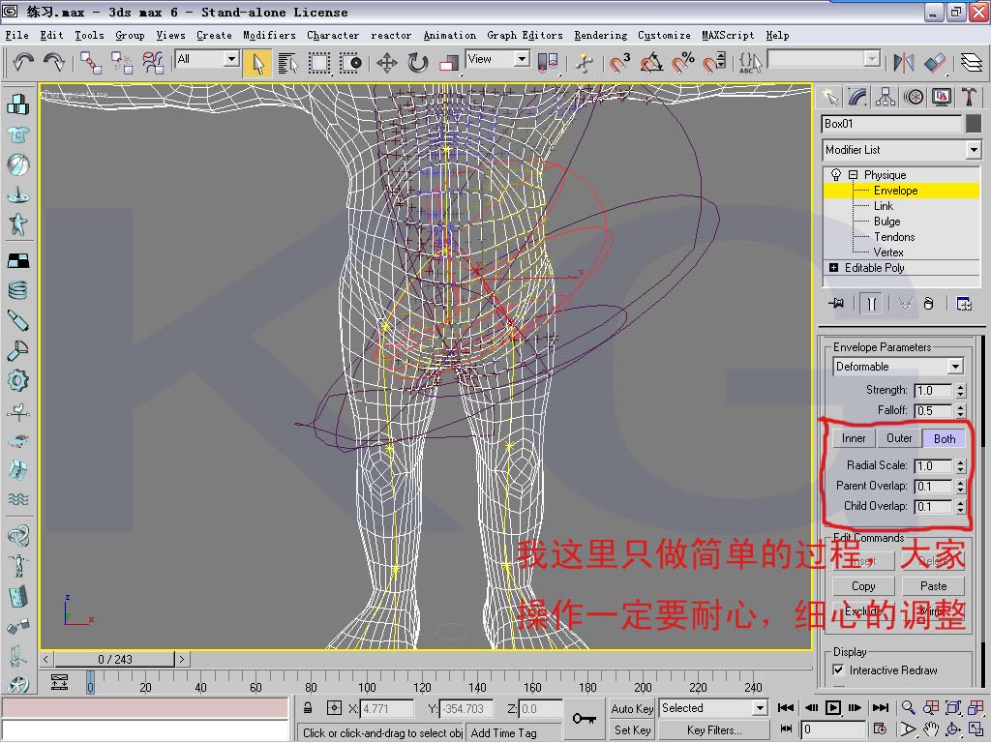The width and height of the screenshot is (991, 743).
Task: Click the Pin Stack icon
Action: [836, 303]
